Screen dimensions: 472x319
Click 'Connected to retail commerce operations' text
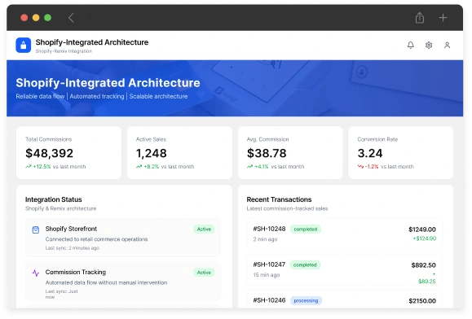click(97, 239)
